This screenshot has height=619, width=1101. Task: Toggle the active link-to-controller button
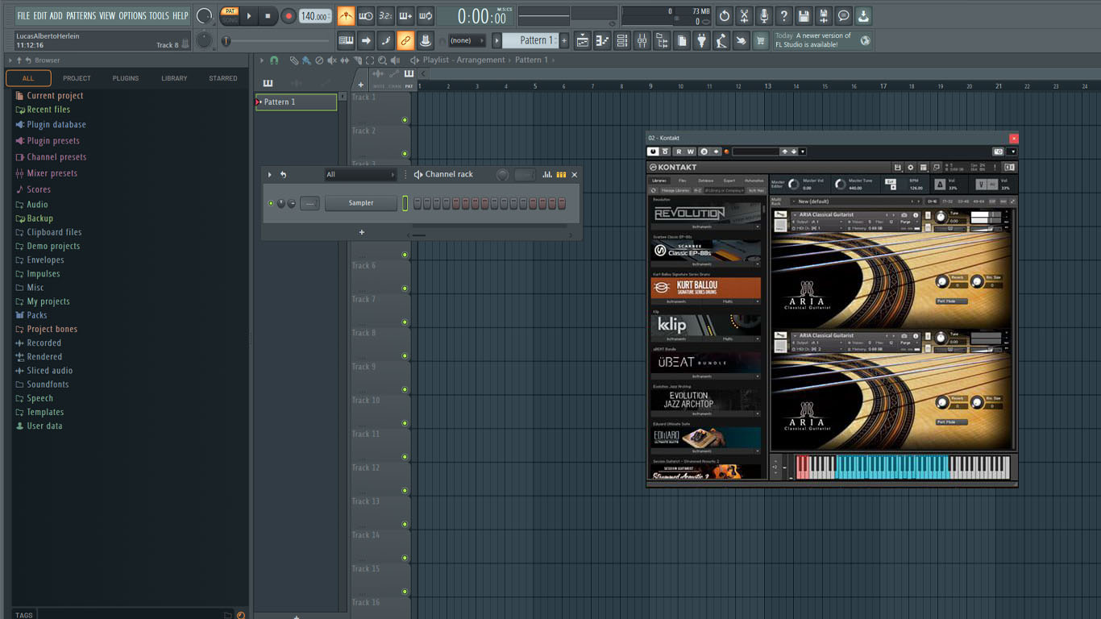[405, 40]
